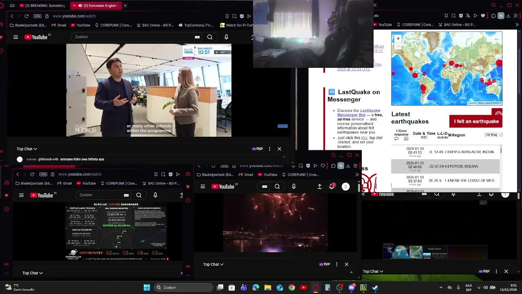This screenshot has width=522, height=294.
Task: Click search magnifier in Jupiter dashboard window
Action: tap(139, 195)
